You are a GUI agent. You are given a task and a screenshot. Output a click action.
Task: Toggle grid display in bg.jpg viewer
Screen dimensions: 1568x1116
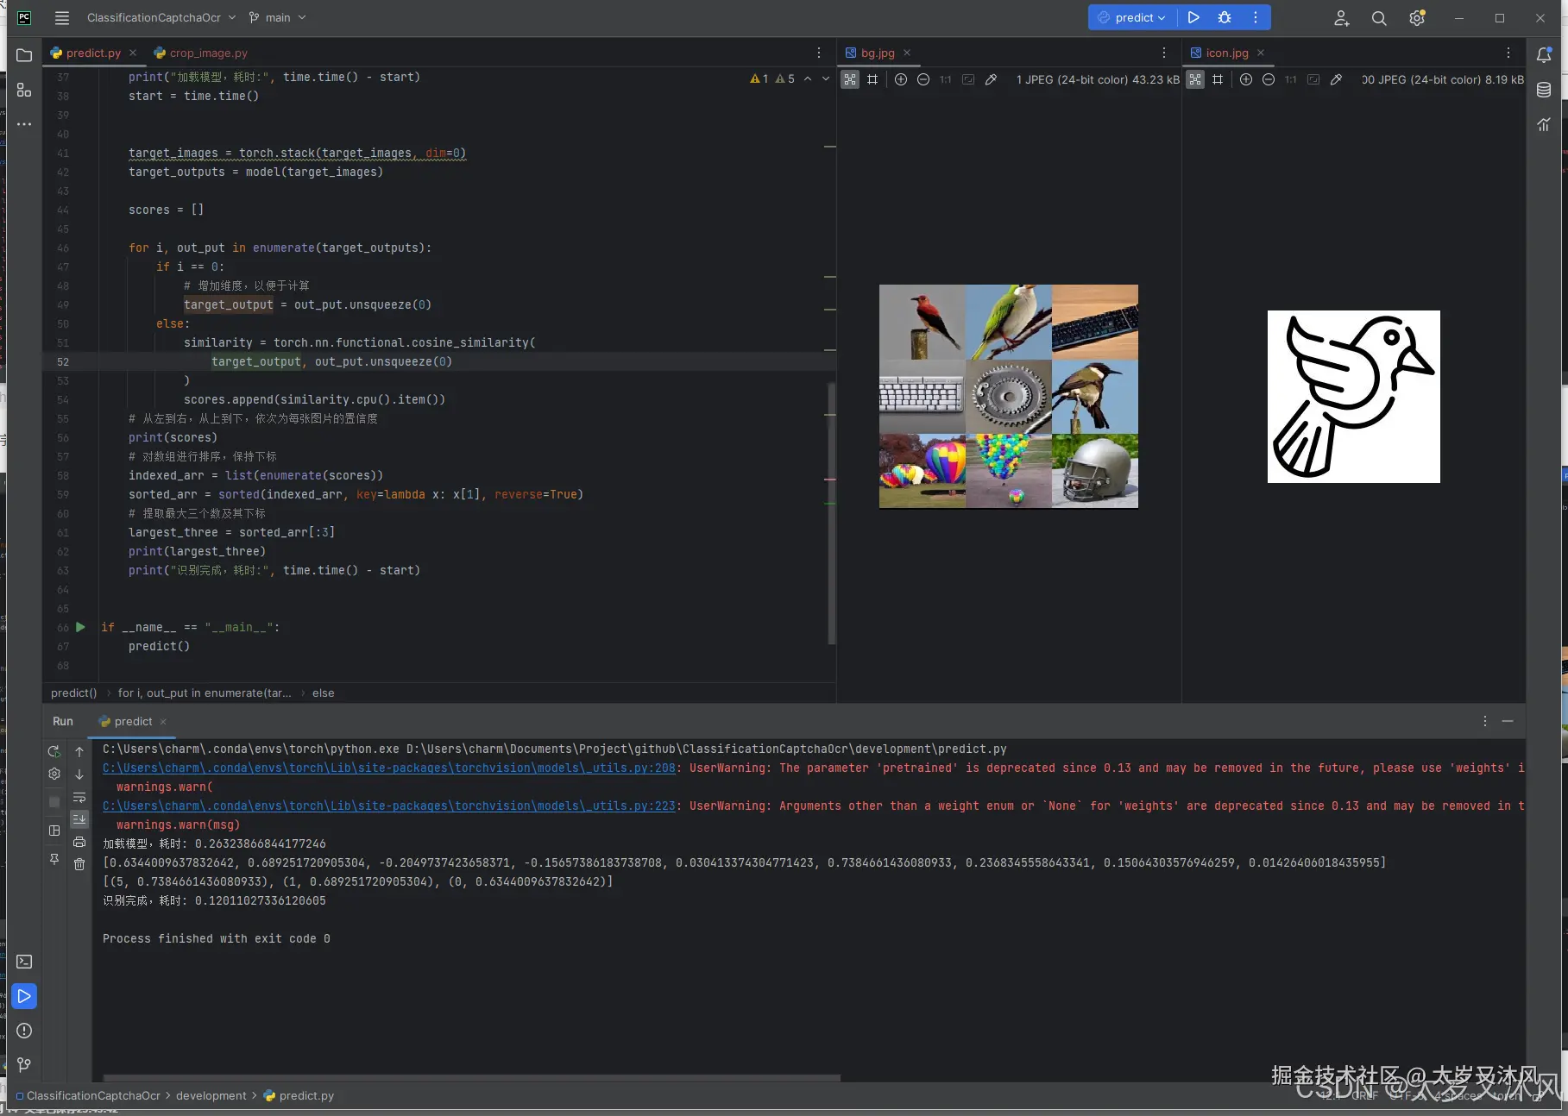872,79
